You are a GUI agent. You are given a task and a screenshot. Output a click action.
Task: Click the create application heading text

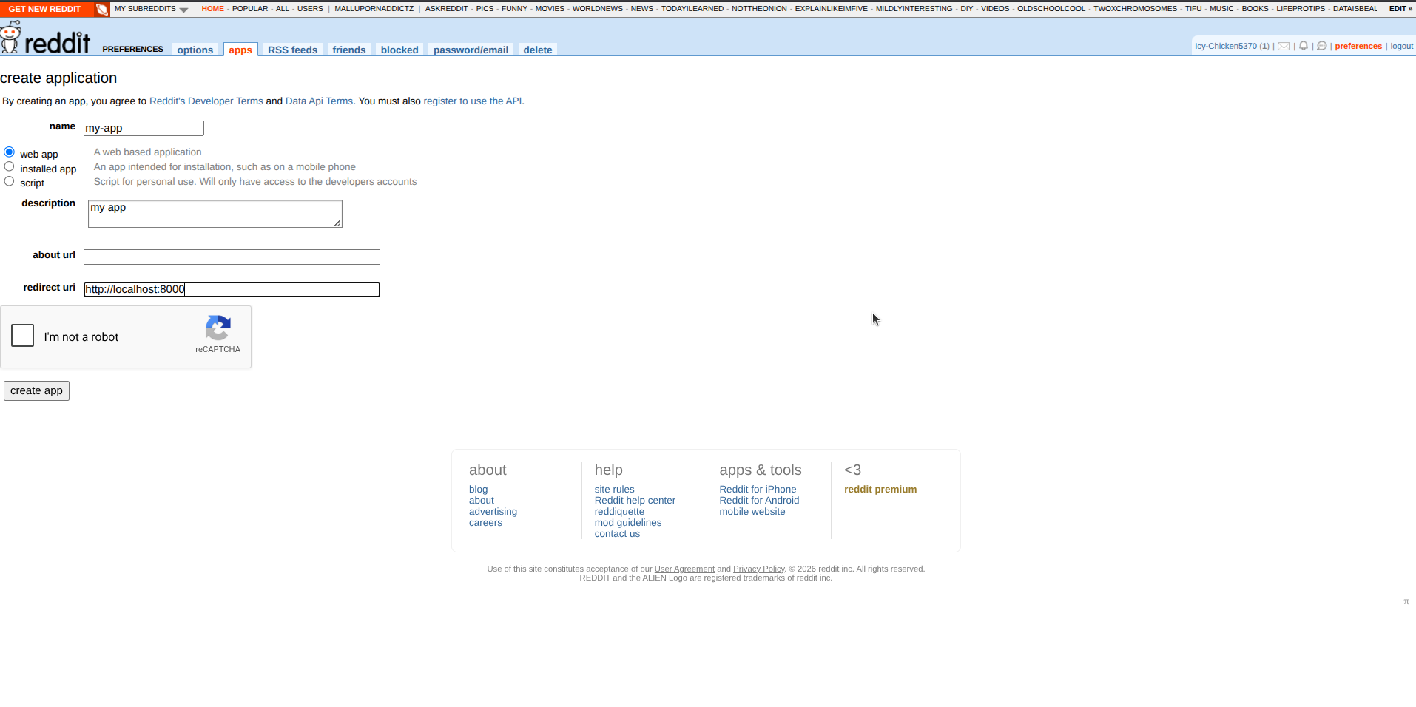pos(58,78)
